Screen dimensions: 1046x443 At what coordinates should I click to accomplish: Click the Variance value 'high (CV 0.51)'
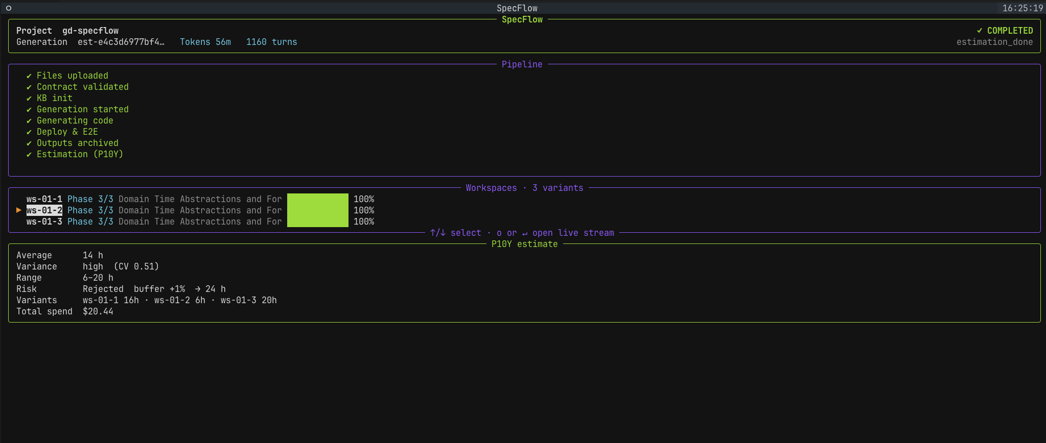tap(121, 266)
